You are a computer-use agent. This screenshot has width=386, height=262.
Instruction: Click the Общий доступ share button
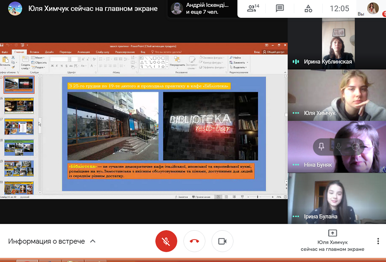tap(274, 52)
